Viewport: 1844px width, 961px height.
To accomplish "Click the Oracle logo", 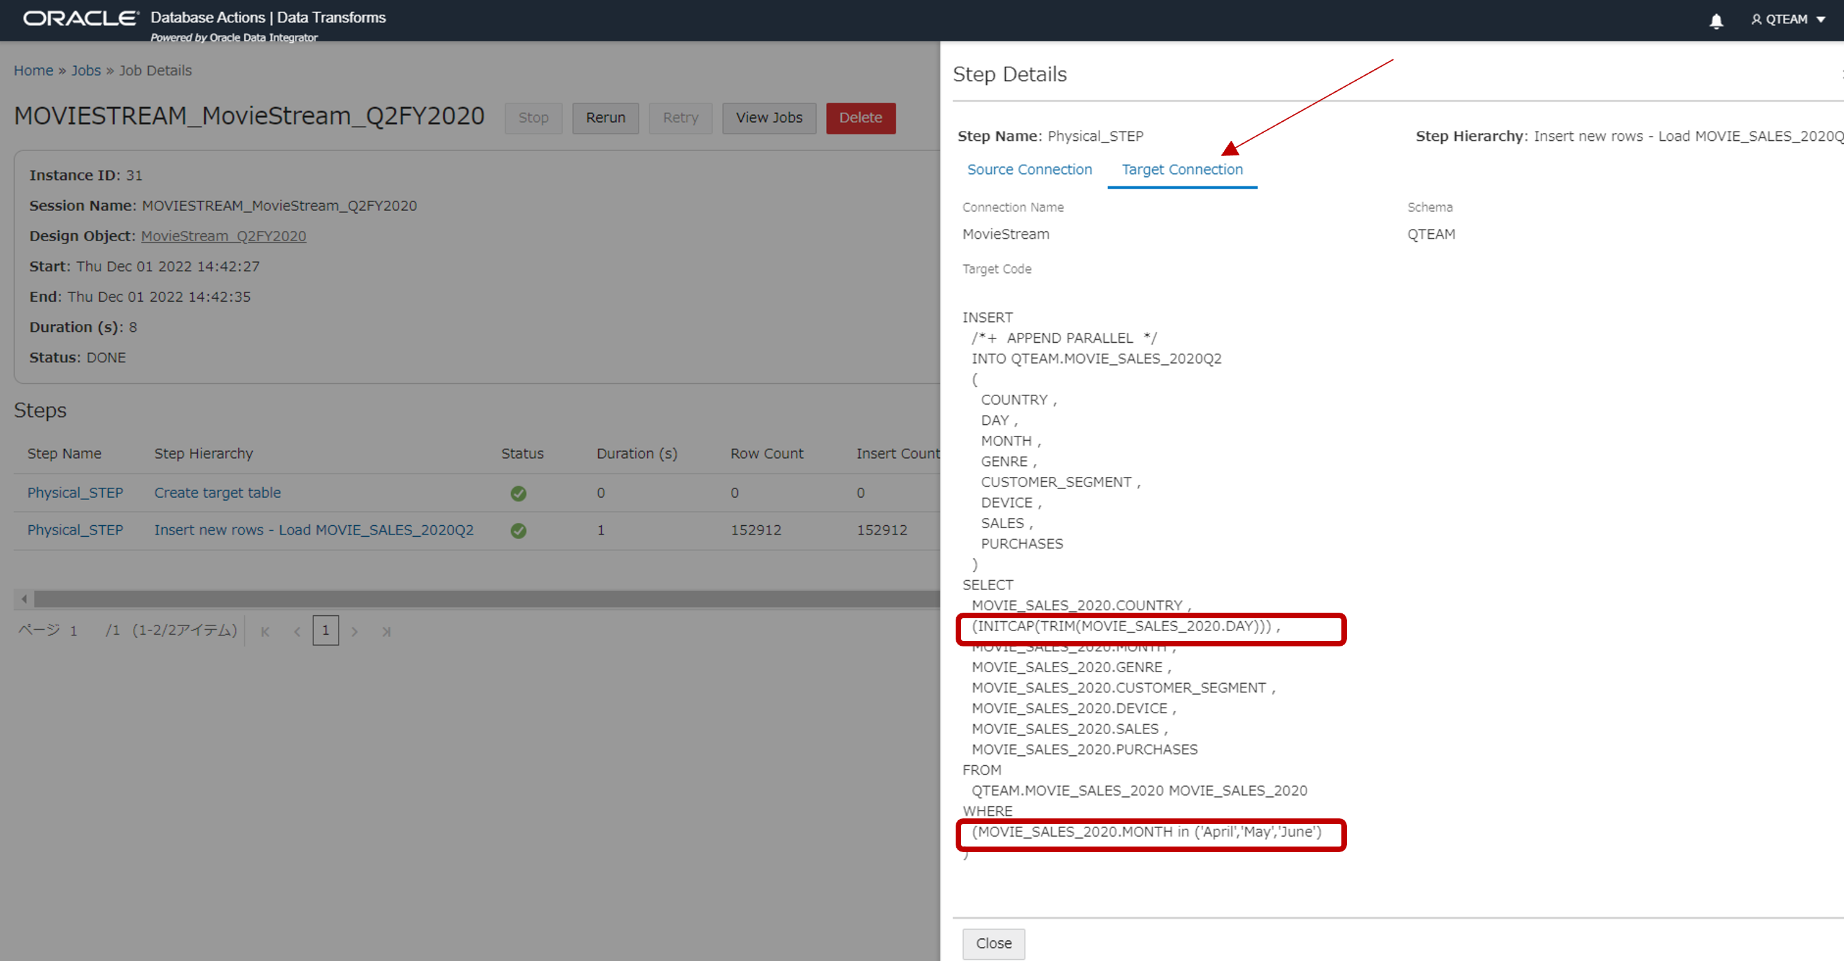I will coord(80,18).
